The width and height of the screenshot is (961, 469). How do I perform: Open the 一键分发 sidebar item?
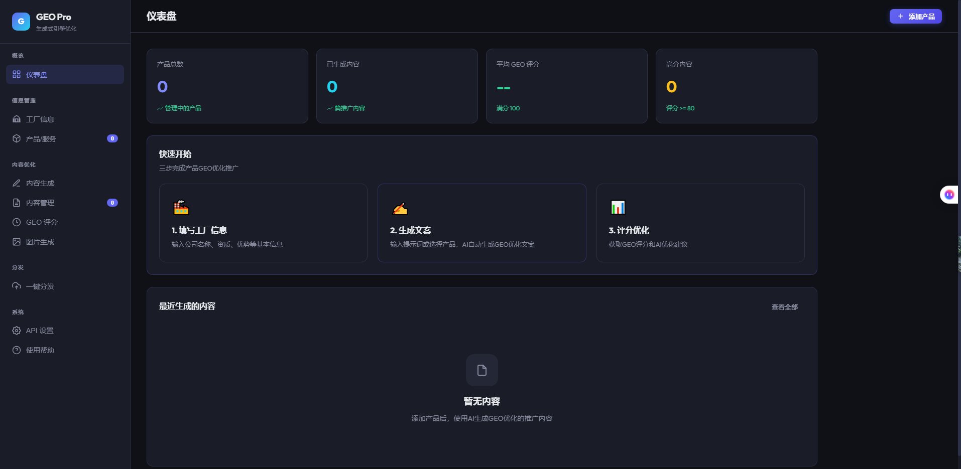pos(65,286)
